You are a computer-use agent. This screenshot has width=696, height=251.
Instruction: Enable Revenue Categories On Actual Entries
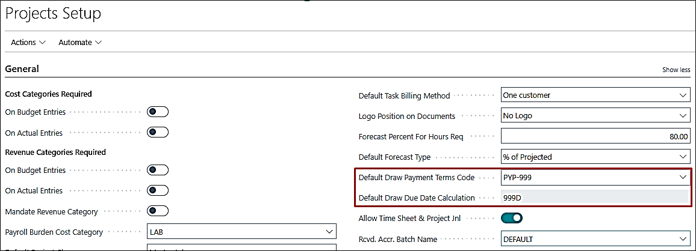pos(158,190)
